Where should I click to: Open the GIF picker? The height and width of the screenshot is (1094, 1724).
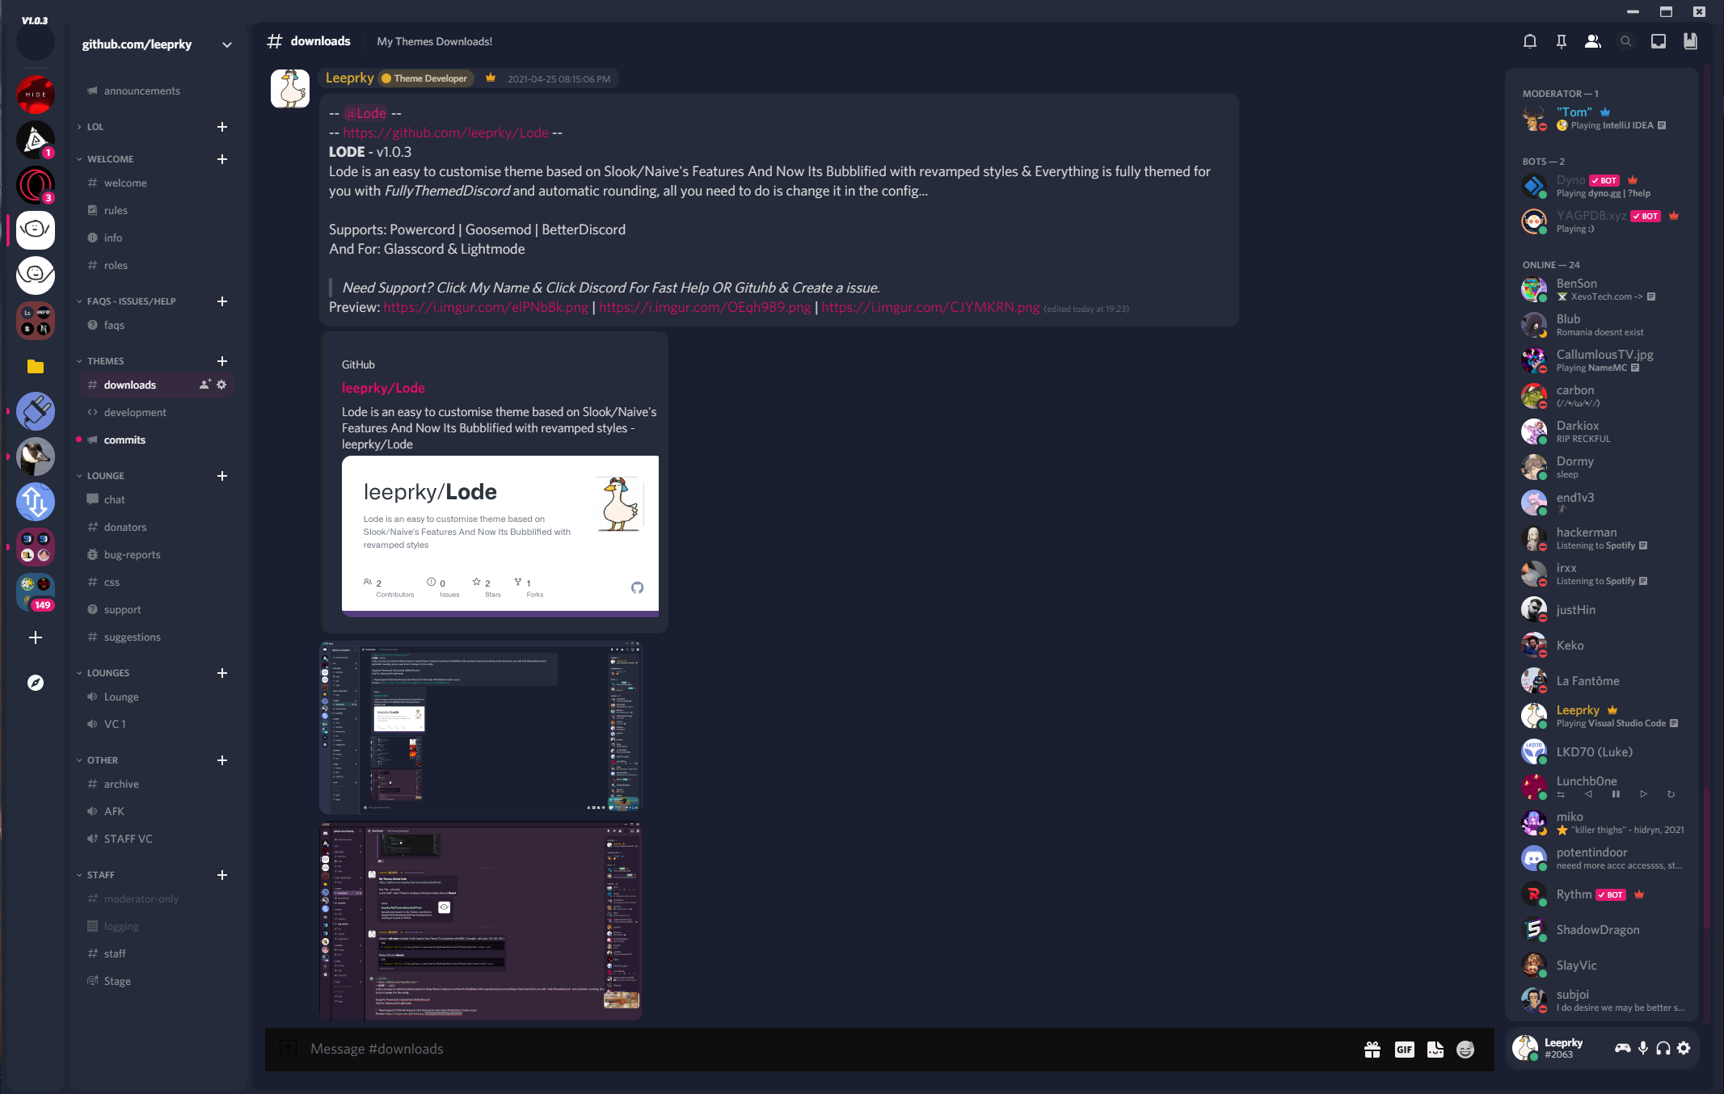[x=1404, y=1049]
